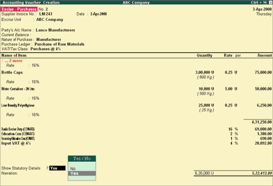Click quantity 10,000 U for Water Container

(x=206, y=89)
